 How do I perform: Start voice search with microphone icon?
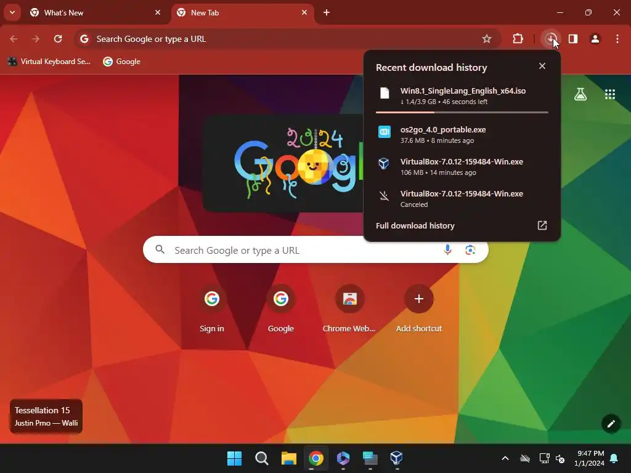click(447, 250)
